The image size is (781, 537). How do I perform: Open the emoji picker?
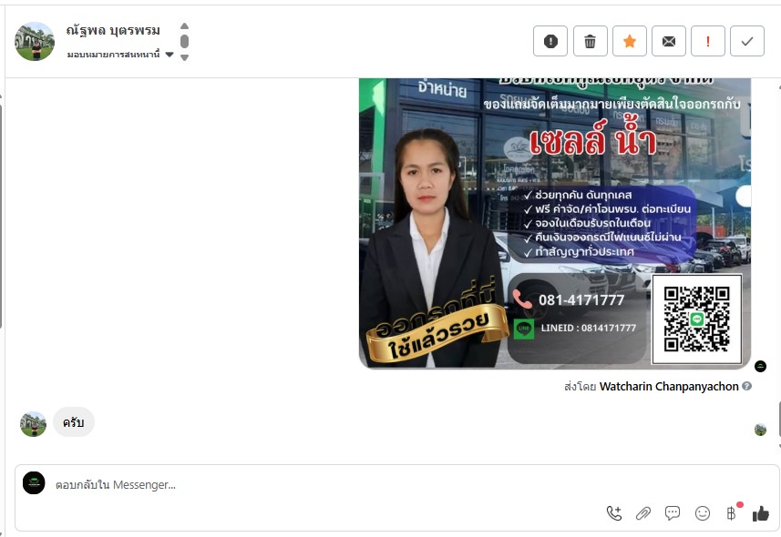(703, 513)
